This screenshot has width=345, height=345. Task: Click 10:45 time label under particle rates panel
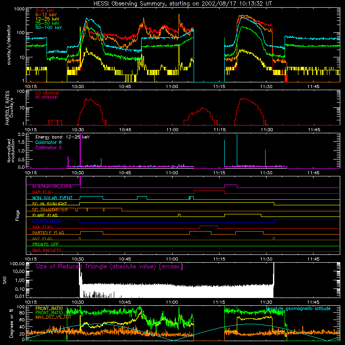point(125,130)
